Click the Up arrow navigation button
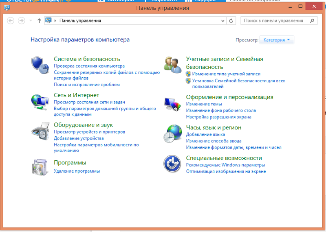Screen dimensions: 326x232 39,20
